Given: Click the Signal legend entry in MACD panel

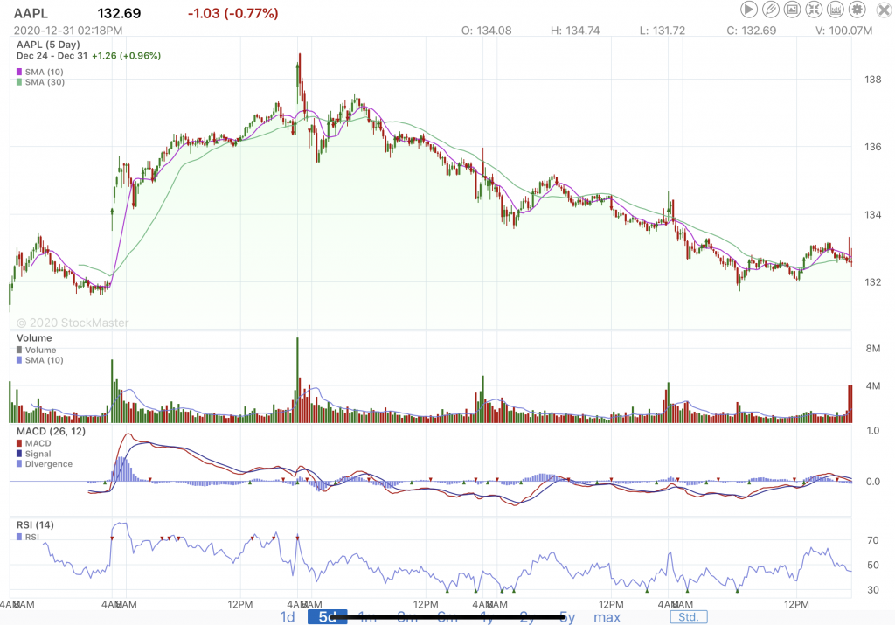Looking at the screenshot, I should point(39,455).
